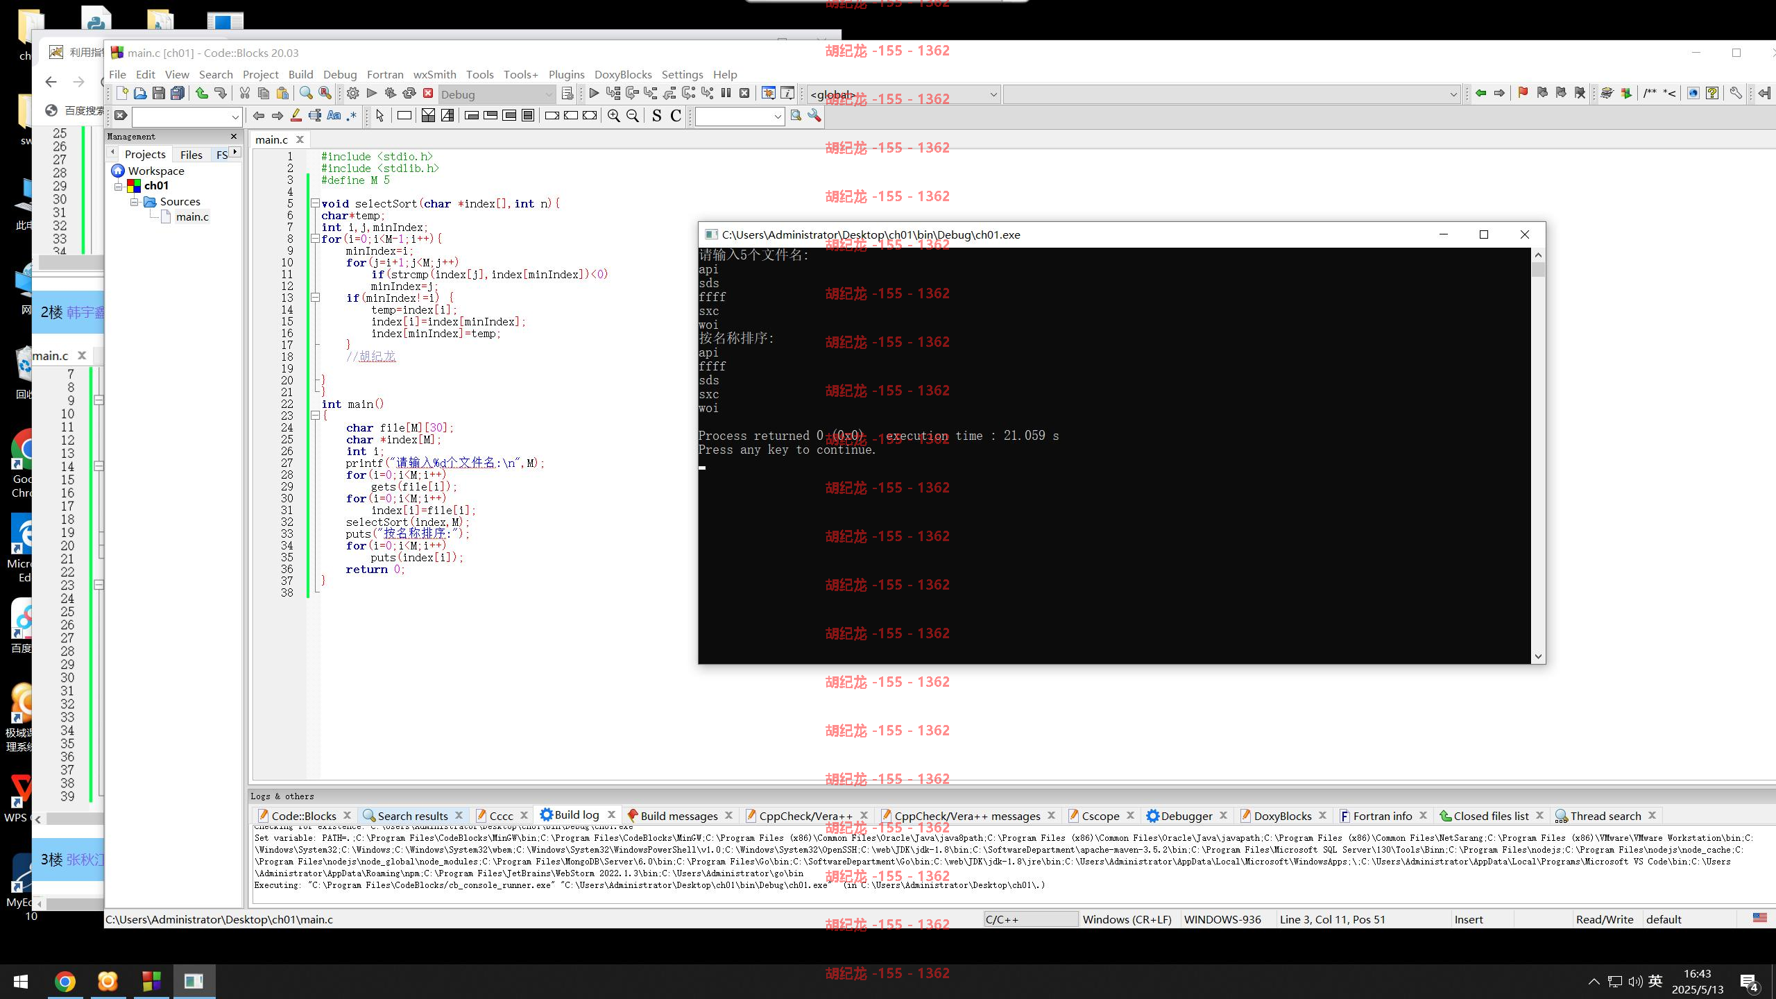Click browser back arrow in background window
Viewport: 1776px width, 999px height.
[51, 82]
